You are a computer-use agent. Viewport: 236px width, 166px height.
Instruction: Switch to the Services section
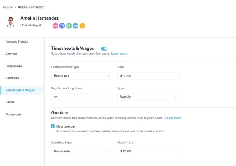click(x=11, y=54)
